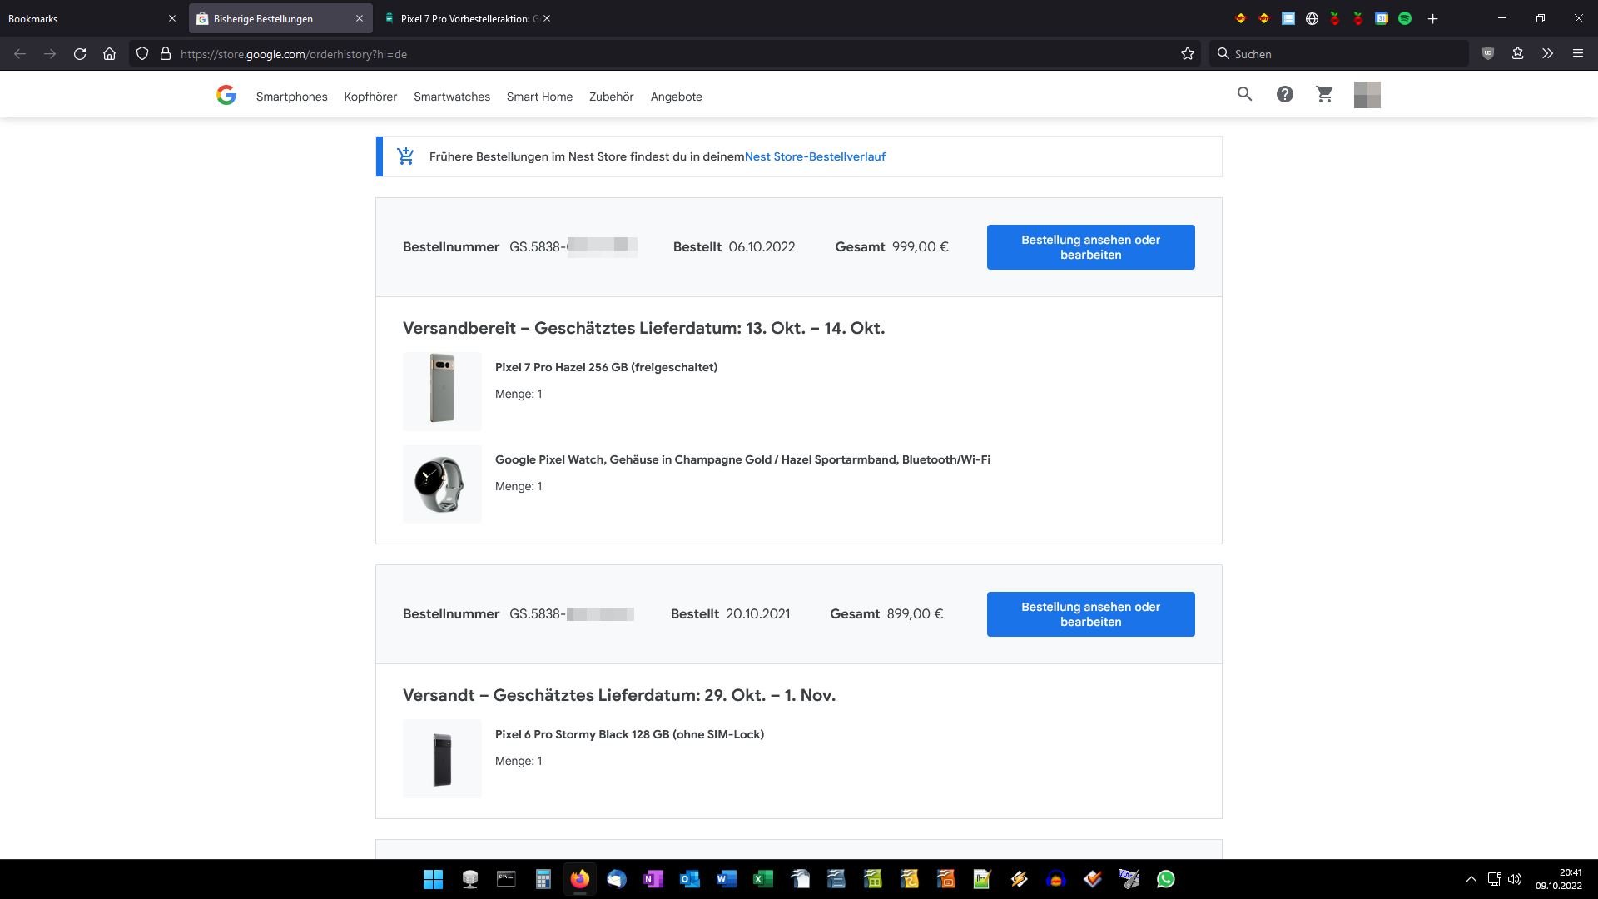1598x899 pixels.
Task: Open the help question mark icon
Action: click(x=1284, y=95)
